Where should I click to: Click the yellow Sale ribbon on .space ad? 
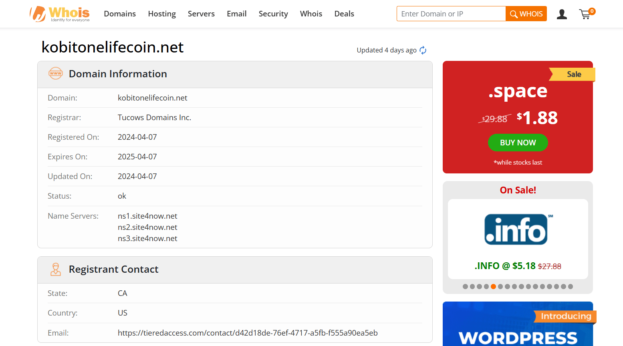(572, 74)
